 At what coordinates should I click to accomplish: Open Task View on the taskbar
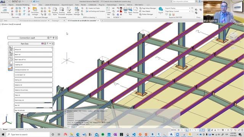tap(59, 134)
